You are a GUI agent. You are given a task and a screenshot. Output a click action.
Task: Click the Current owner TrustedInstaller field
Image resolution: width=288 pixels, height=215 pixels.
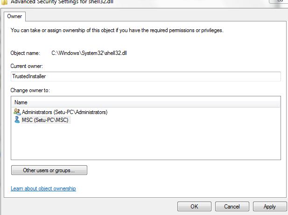coord(145,76)
